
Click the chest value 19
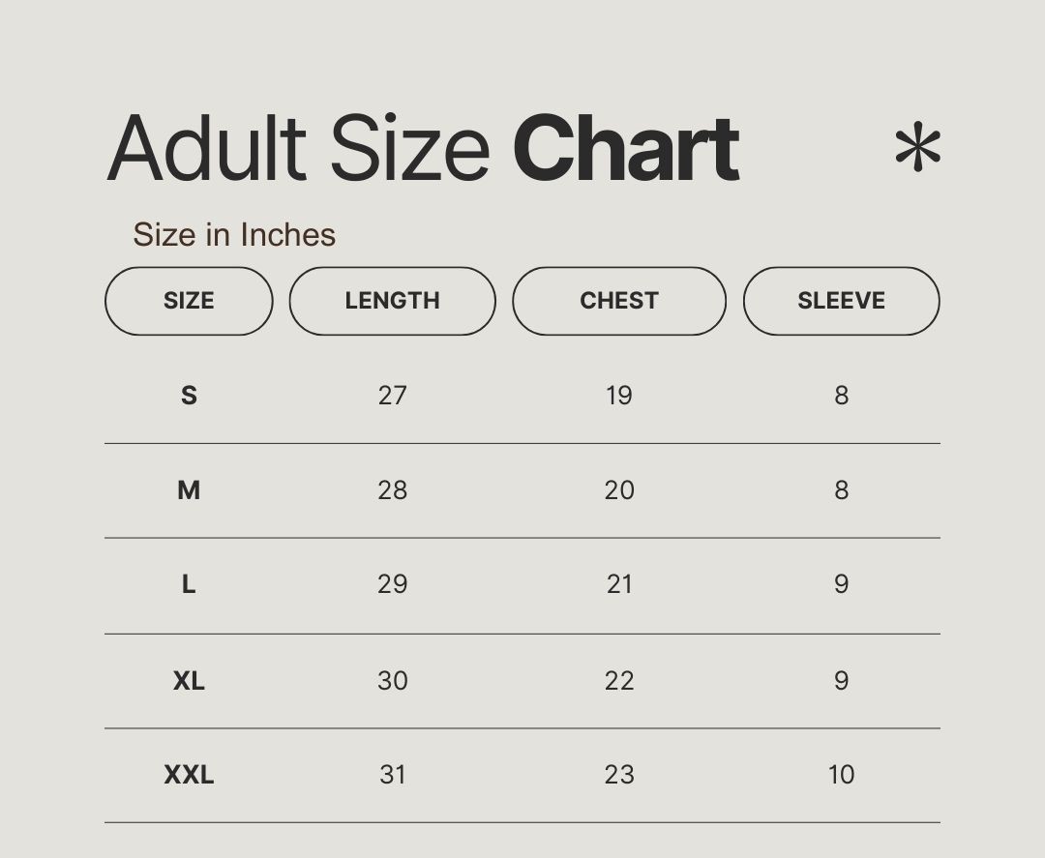click(618, 395)
